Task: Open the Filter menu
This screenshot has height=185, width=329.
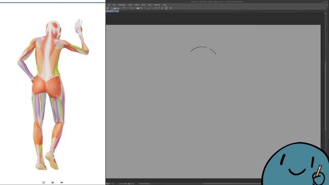Action: [x=150, y=5]
